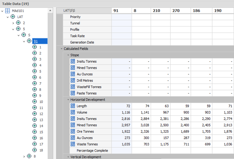Image resolution: width=234 pixels, height=159 pixels.
Task: Click the node icon for child item 18
Action: click(x=35, y=150)
